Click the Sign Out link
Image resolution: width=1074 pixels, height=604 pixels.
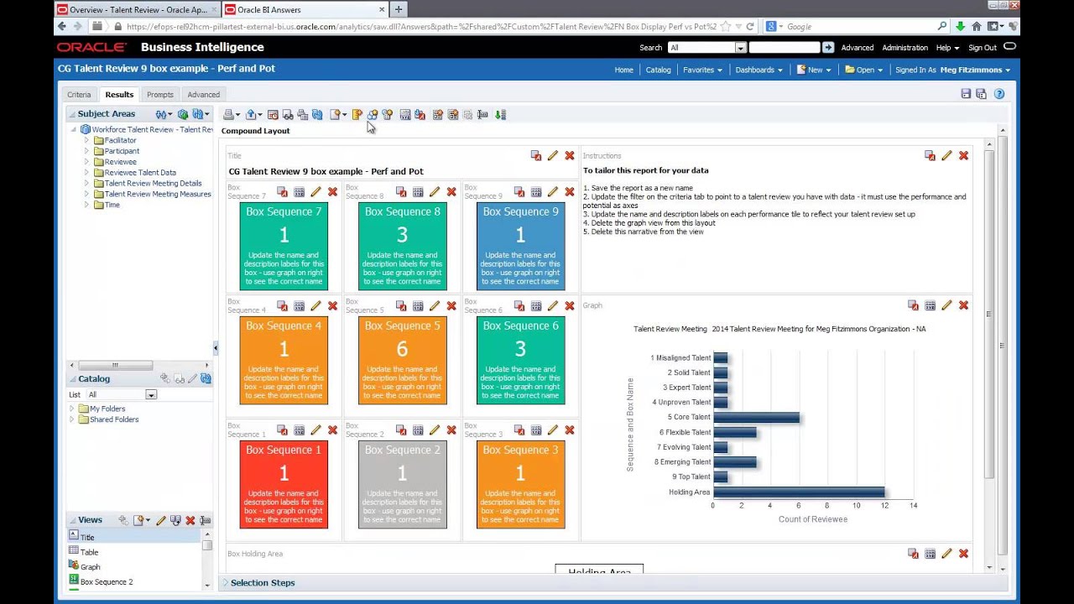click(983, 48)
